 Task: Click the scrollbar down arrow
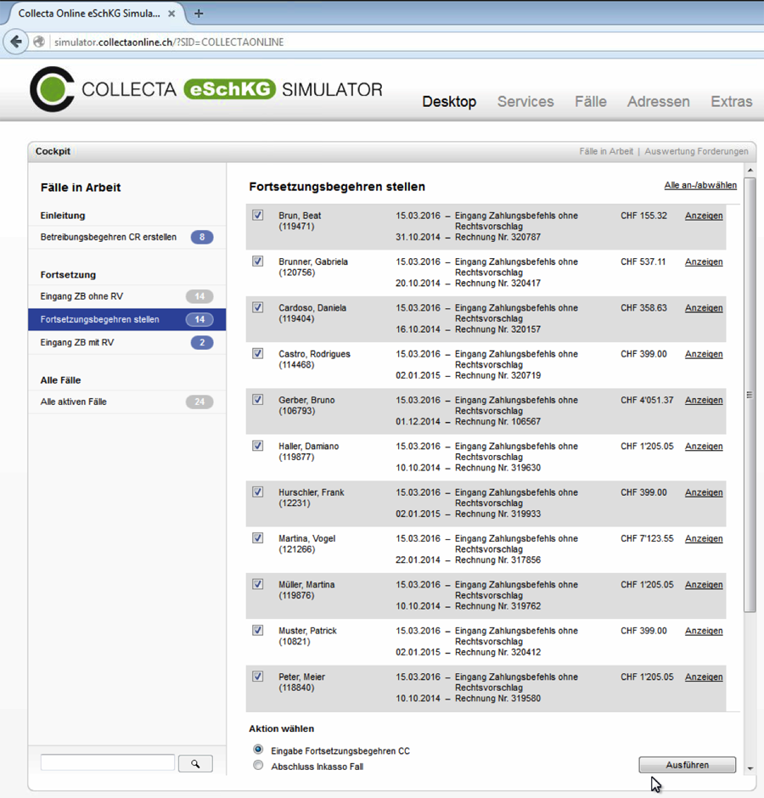click(x=750, y=768)
